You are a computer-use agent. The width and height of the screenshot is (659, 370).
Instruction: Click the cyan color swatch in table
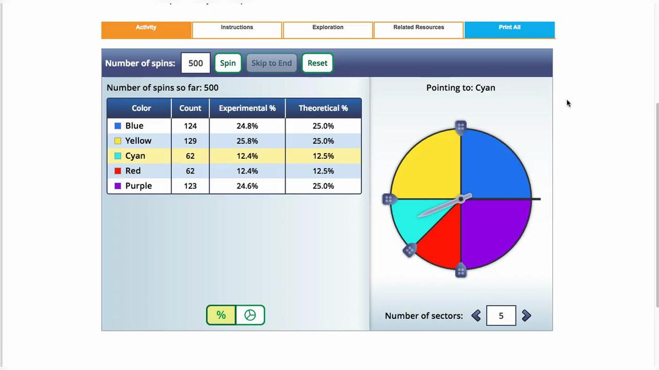coord(118,156)
